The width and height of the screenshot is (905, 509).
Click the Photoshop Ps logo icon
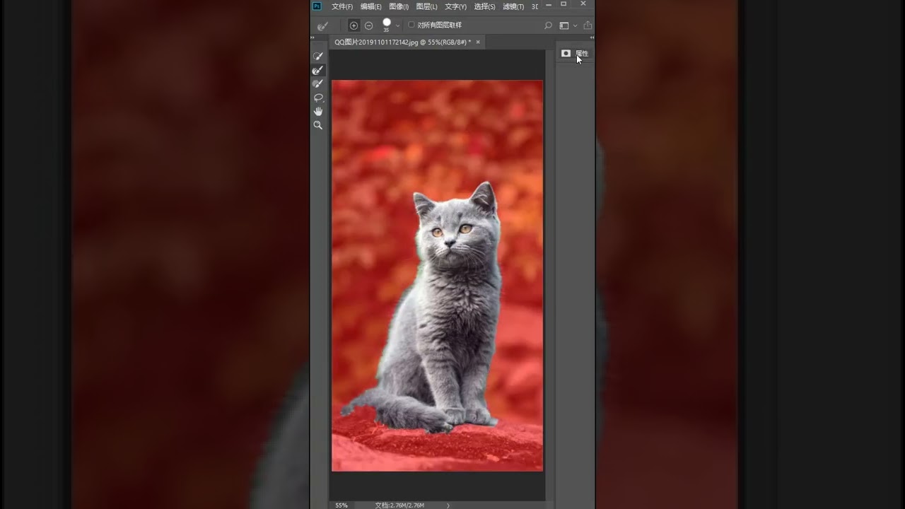pyautogui.click(x=317, y=6)
